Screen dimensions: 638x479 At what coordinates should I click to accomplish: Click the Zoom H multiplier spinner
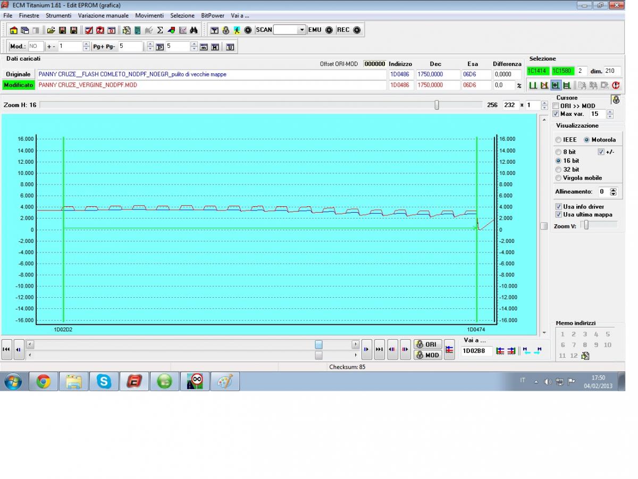544,105
